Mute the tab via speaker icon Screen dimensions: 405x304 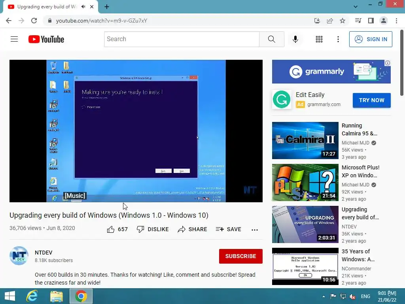(x=83, y=7)
